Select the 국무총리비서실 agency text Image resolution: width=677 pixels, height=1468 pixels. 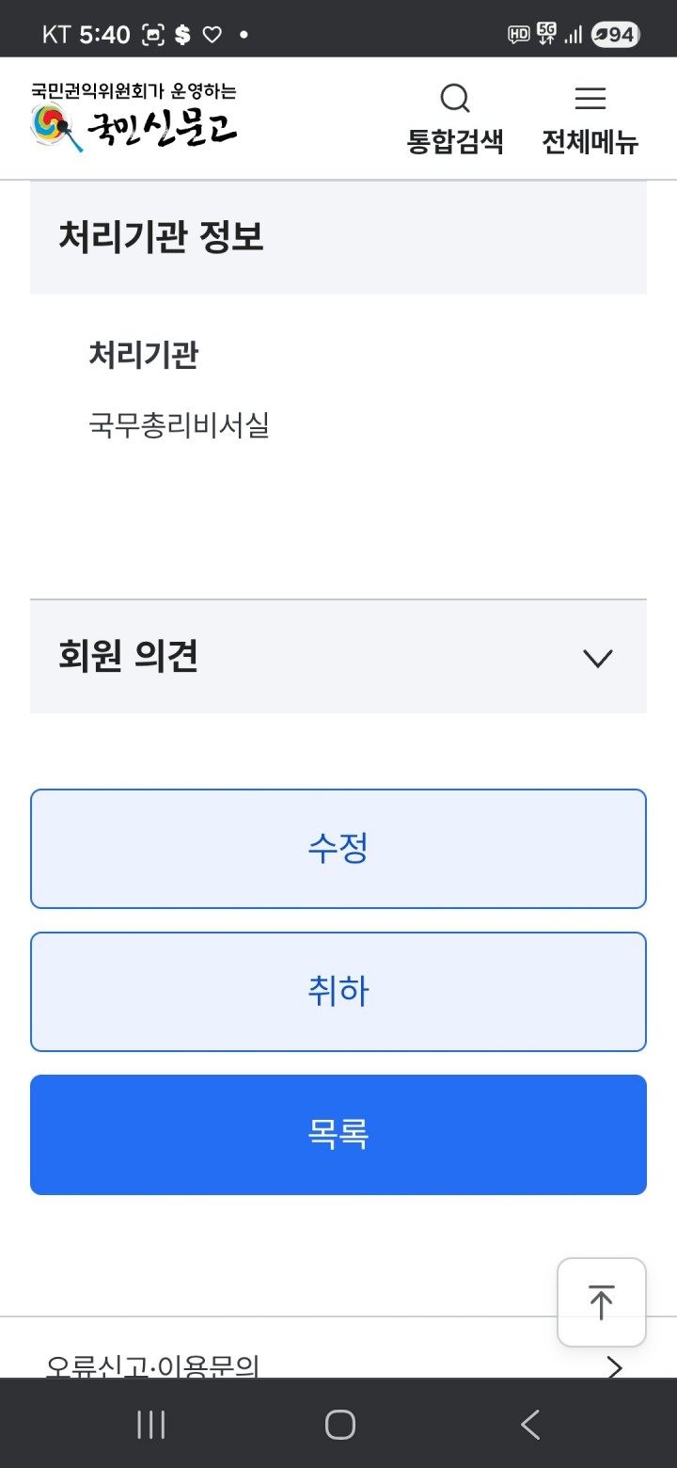tap(180, 425)
